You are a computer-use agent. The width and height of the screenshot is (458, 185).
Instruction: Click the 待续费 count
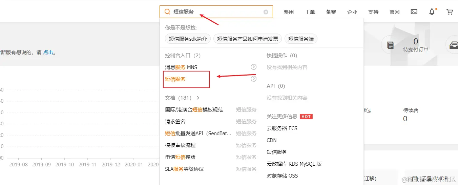[x=405, y=119]
